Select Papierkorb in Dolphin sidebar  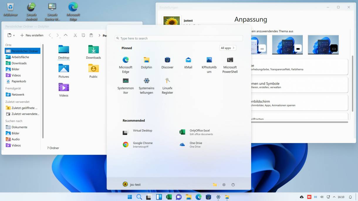tap(23, 81)
